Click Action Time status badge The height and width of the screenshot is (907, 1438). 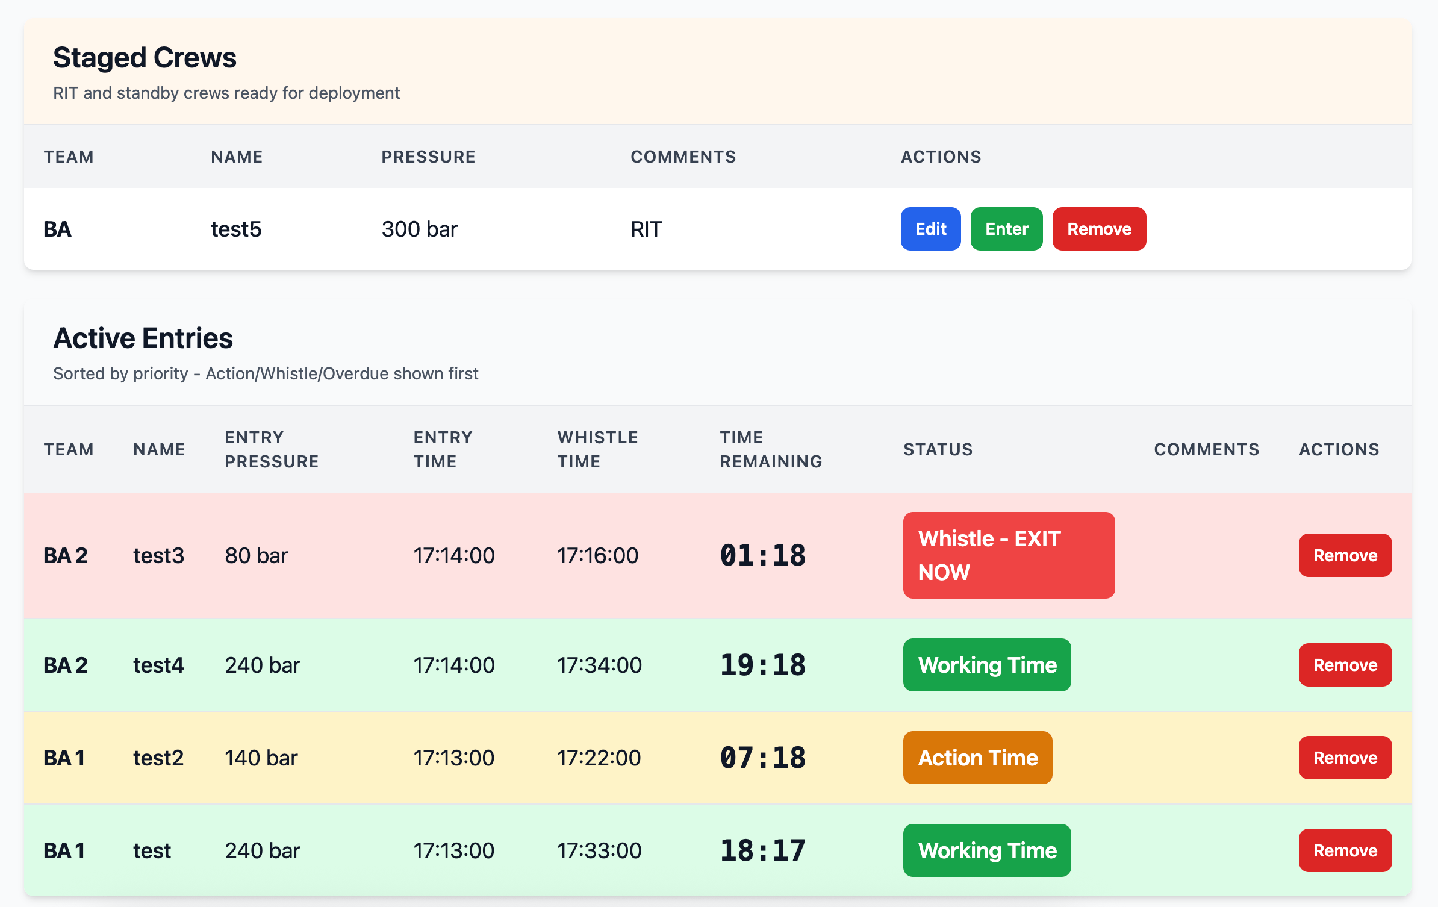pyautogui.click(x=977, y=758)
